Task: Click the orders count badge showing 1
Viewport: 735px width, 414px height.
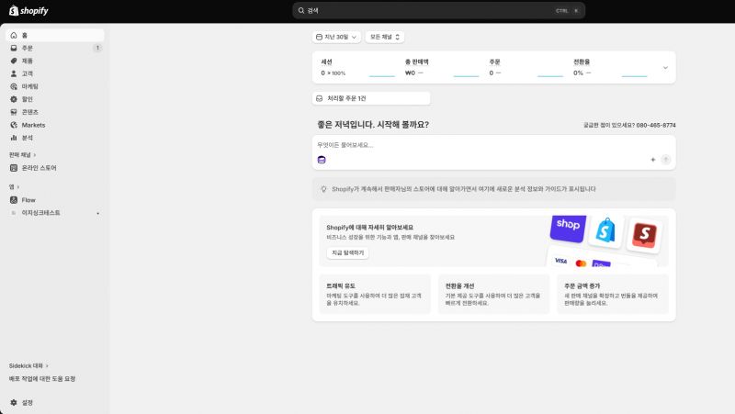Action: (x=97, y=48)
